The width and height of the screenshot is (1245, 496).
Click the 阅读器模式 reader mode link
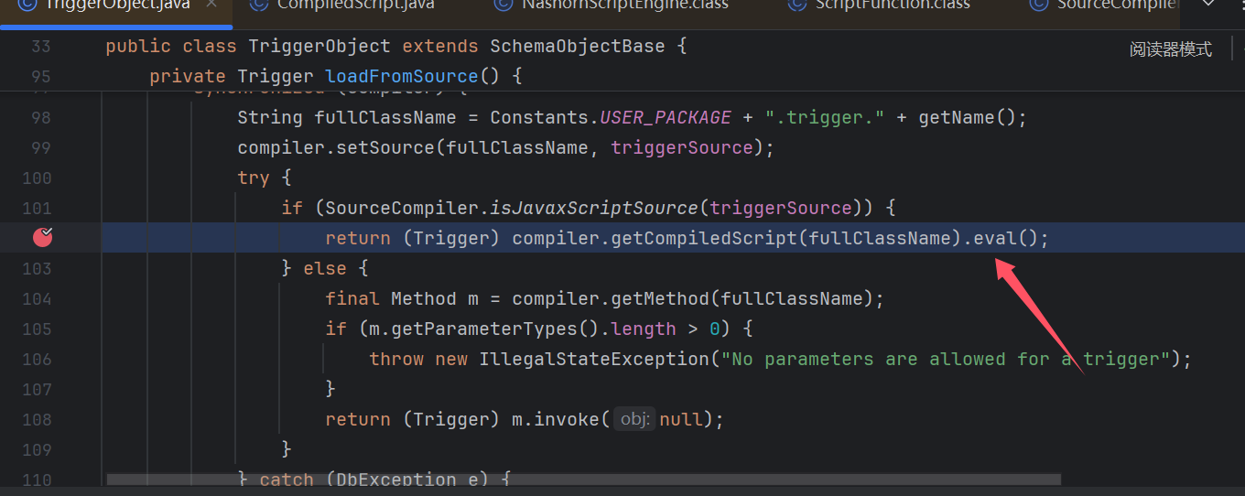[x=1170, y=49]
